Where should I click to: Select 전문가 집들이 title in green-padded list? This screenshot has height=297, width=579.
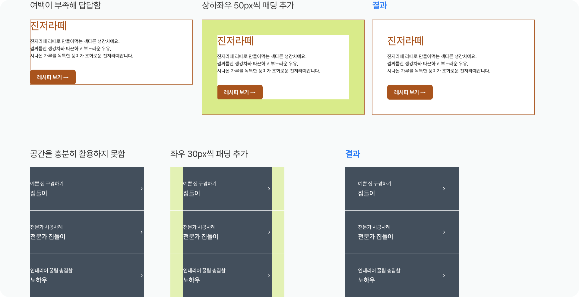click(201, 237)
